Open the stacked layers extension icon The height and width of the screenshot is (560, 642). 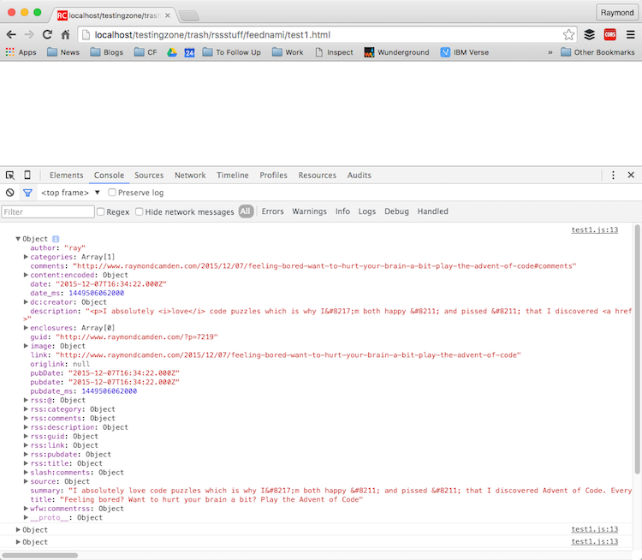pyautogui.click(x=589, y=35)
